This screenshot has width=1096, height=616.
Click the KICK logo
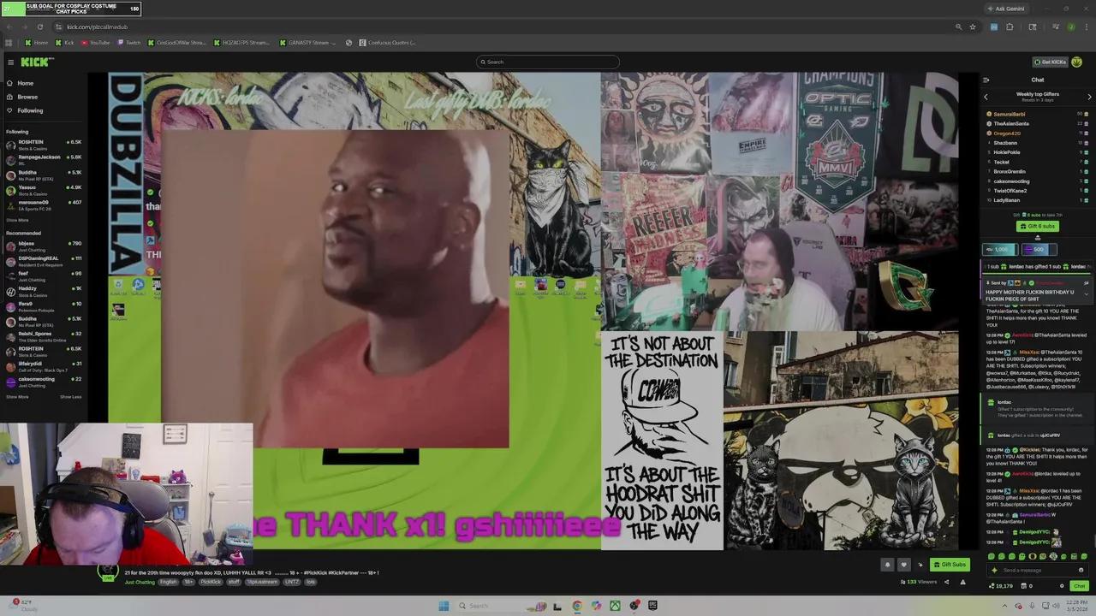(x=37, y=62)
